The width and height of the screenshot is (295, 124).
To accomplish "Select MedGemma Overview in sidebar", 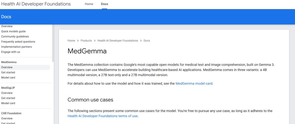I will coord(7,67).
